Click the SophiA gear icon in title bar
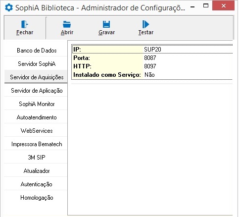Image resolution: width=239 pixels, height=217 pixels. (x=9, y=7)
